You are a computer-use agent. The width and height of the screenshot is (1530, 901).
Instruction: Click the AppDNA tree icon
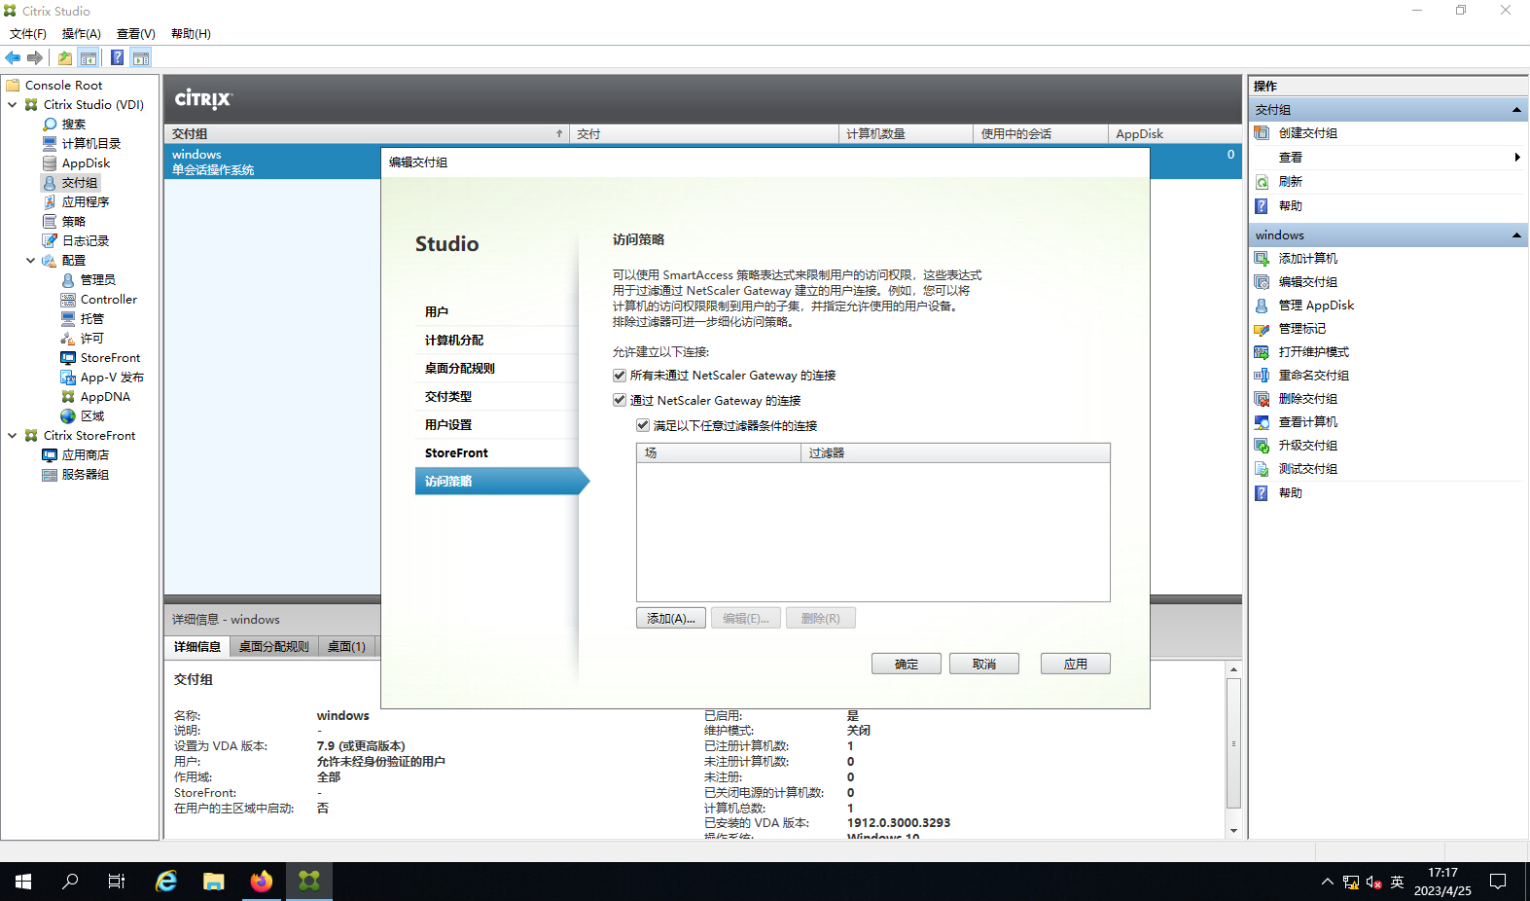68,397
